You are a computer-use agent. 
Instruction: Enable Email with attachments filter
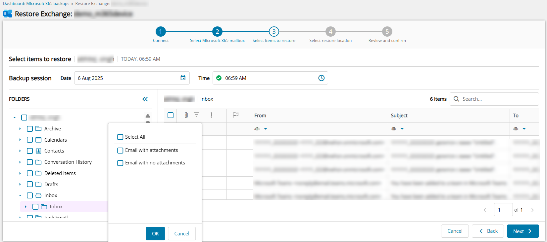(120, 150)
